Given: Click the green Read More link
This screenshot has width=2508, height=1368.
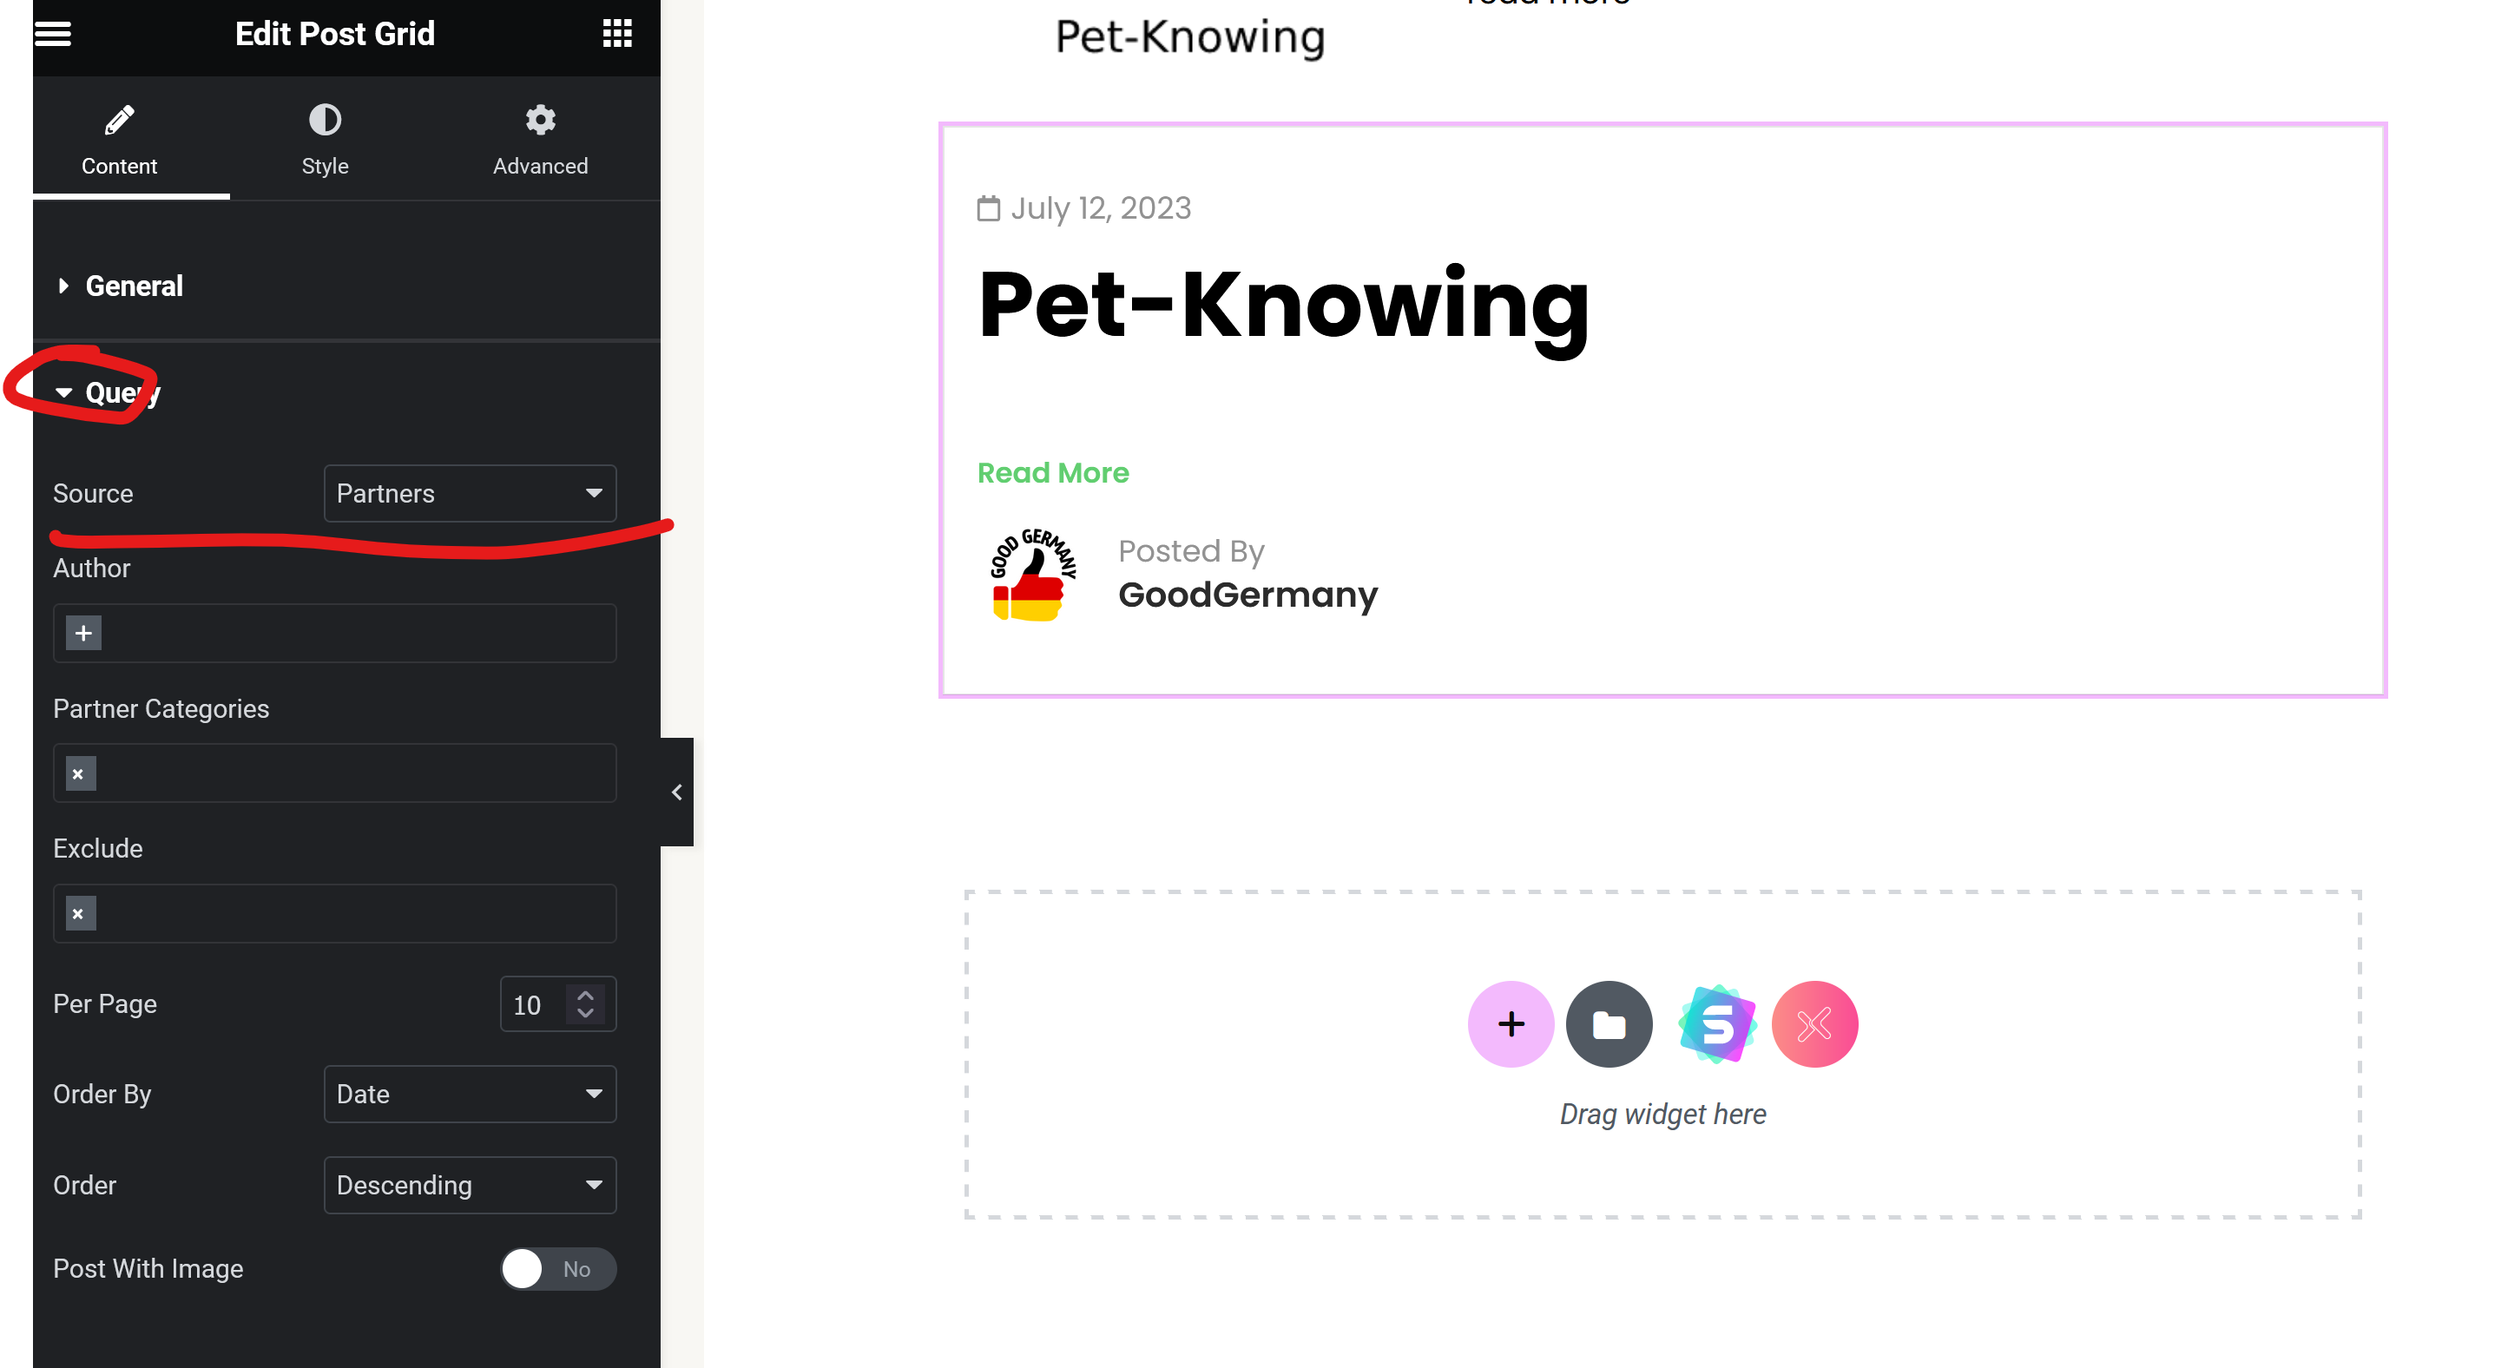Looking at the screenshot, I should (x=1053, y=473).
